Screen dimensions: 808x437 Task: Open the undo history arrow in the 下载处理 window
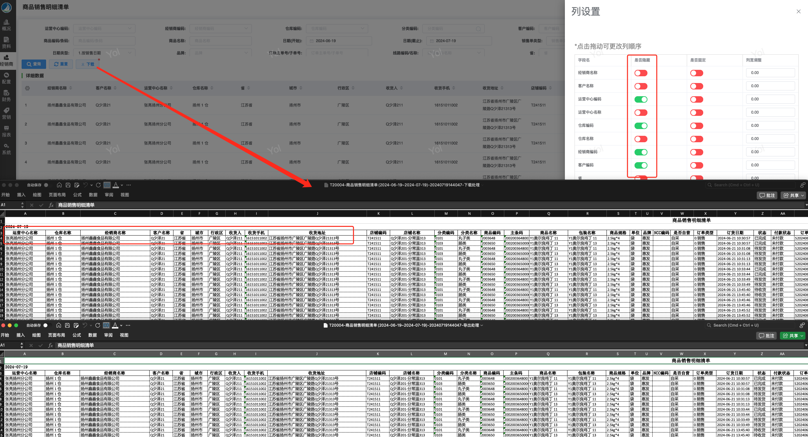92,185
